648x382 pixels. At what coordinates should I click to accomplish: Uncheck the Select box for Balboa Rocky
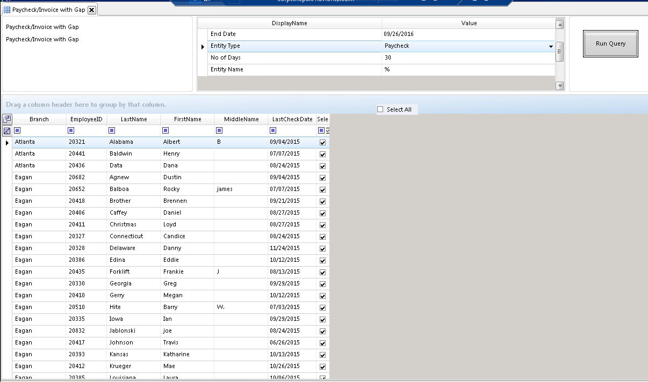coord(322,190)
